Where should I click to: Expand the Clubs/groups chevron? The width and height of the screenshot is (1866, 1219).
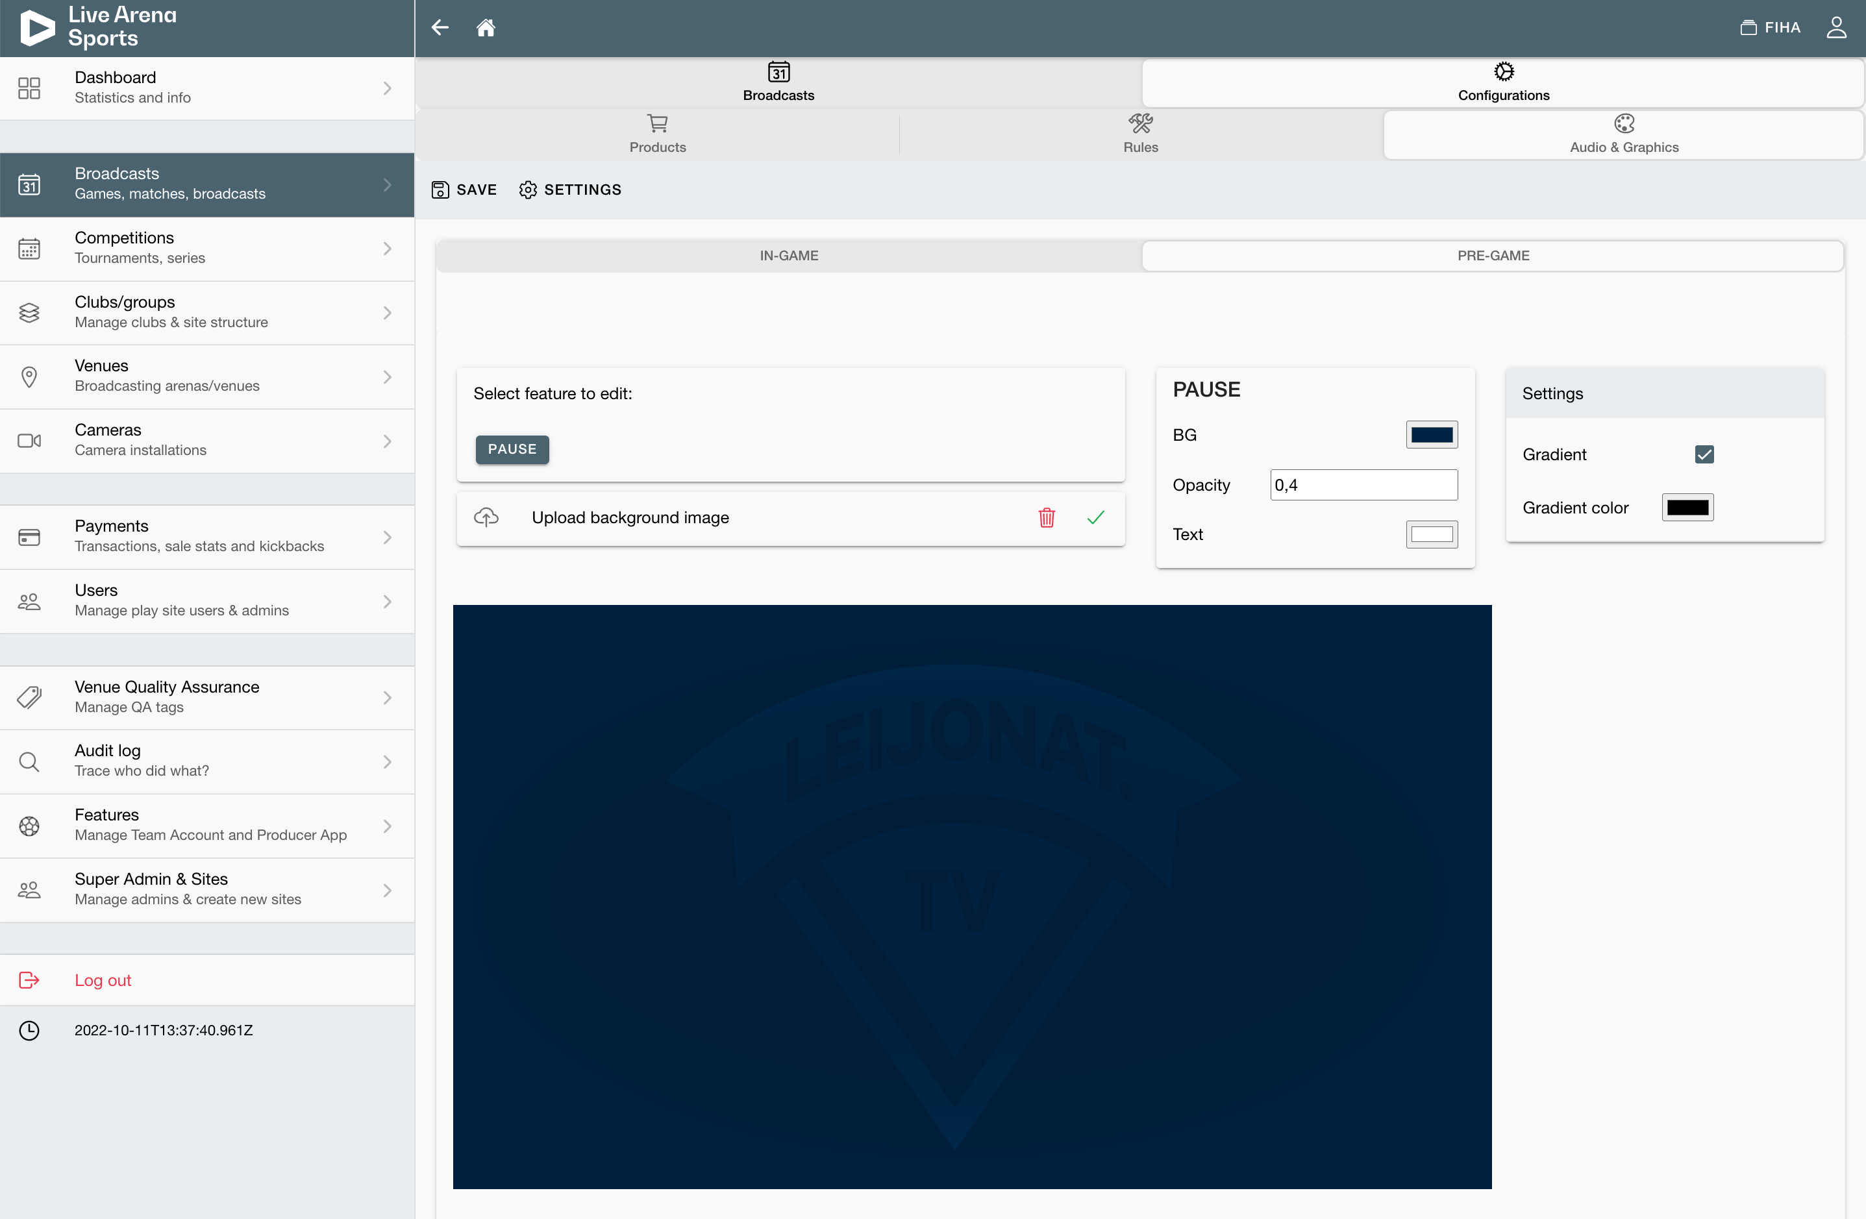coord(388,313)
